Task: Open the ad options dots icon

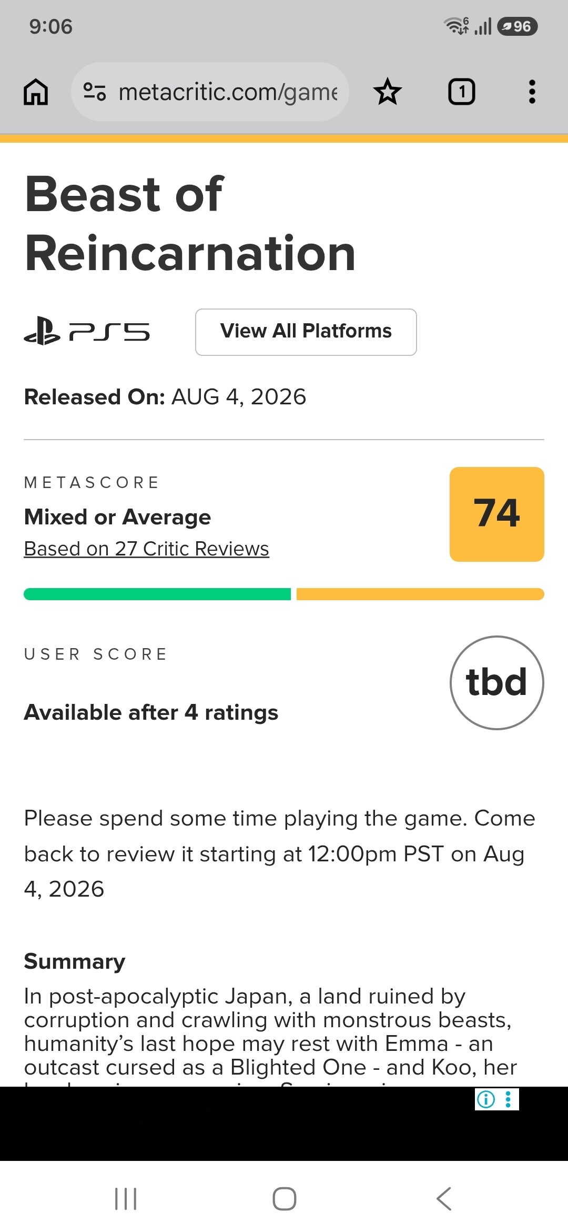Action: (508, 1099)
